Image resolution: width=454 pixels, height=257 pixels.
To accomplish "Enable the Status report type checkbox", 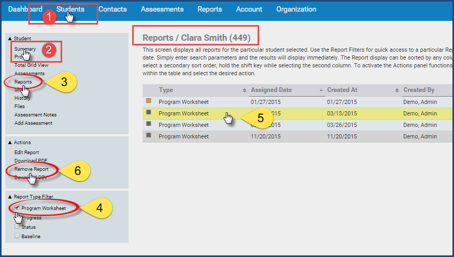I will pyautogui.click(x=17, y=227).
